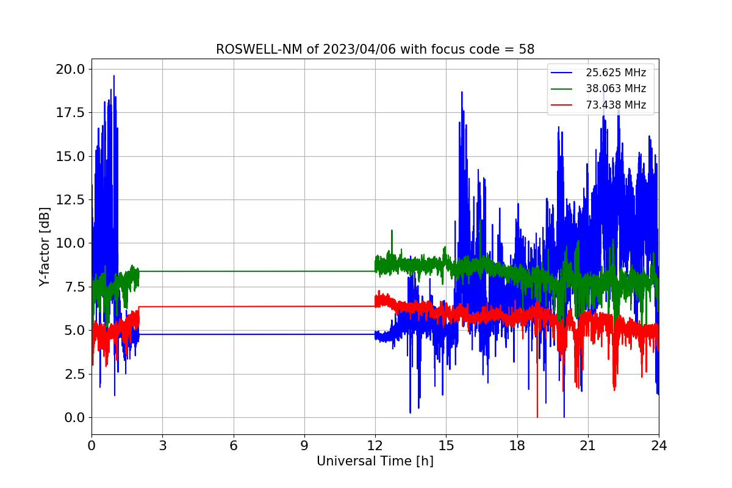Click the 9 x-axis tick label
The height and width of the screenshot is (488, 732).
pos(304,446)
